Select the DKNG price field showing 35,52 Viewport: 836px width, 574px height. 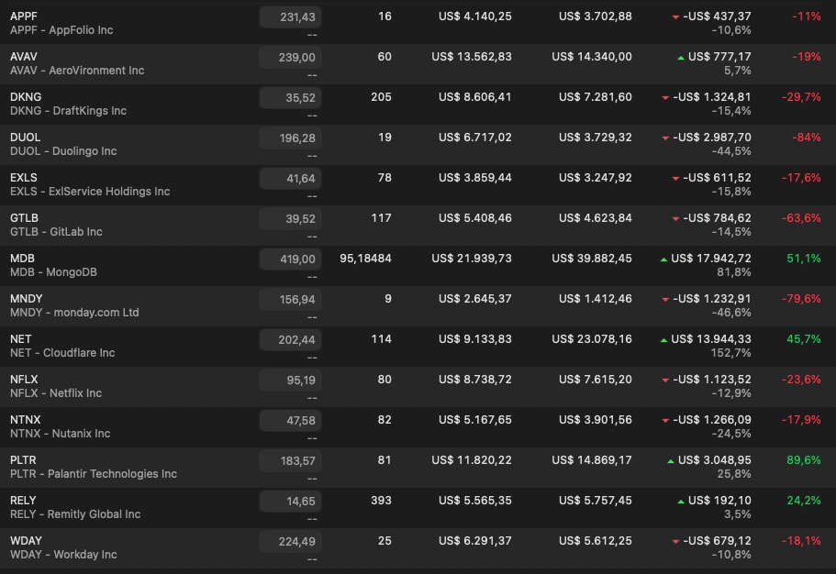click(290, 98)
